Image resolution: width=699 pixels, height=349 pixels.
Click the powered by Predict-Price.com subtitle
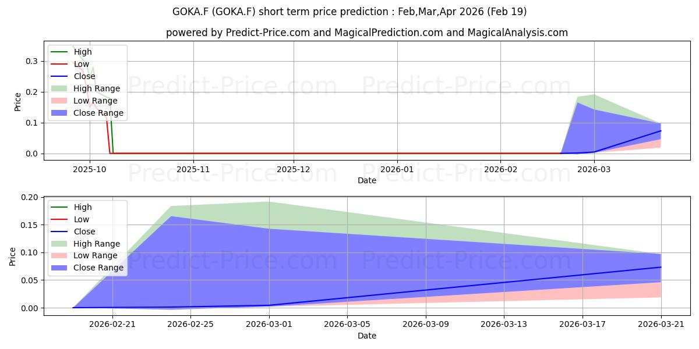pyautogui.click(x=366, y=33)
